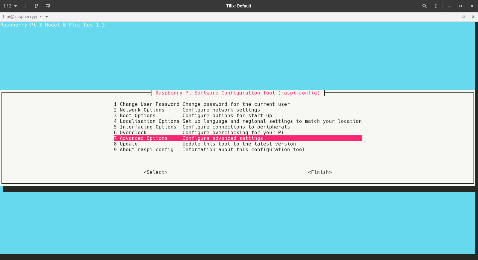Select Network Options menu item
The image size is (478, 260).
coord(142,110)
